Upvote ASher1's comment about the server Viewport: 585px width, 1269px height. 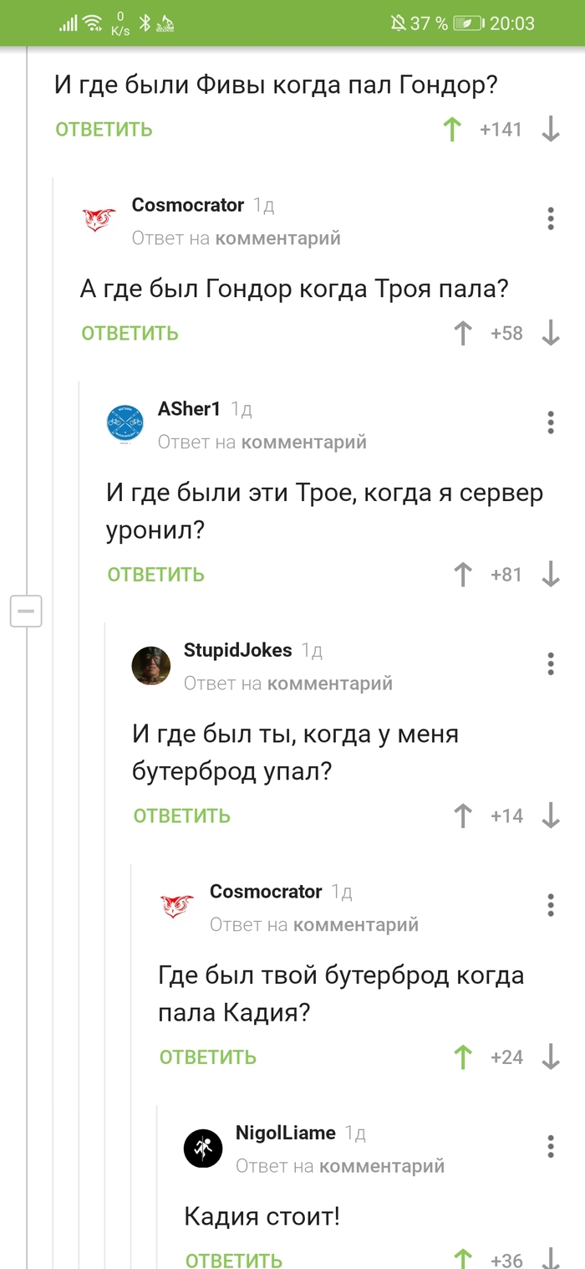coord(463,575)
